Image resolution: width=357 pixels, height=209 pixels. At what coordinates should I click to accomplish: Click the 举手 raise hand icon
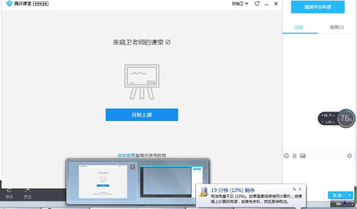click(9, 193)
